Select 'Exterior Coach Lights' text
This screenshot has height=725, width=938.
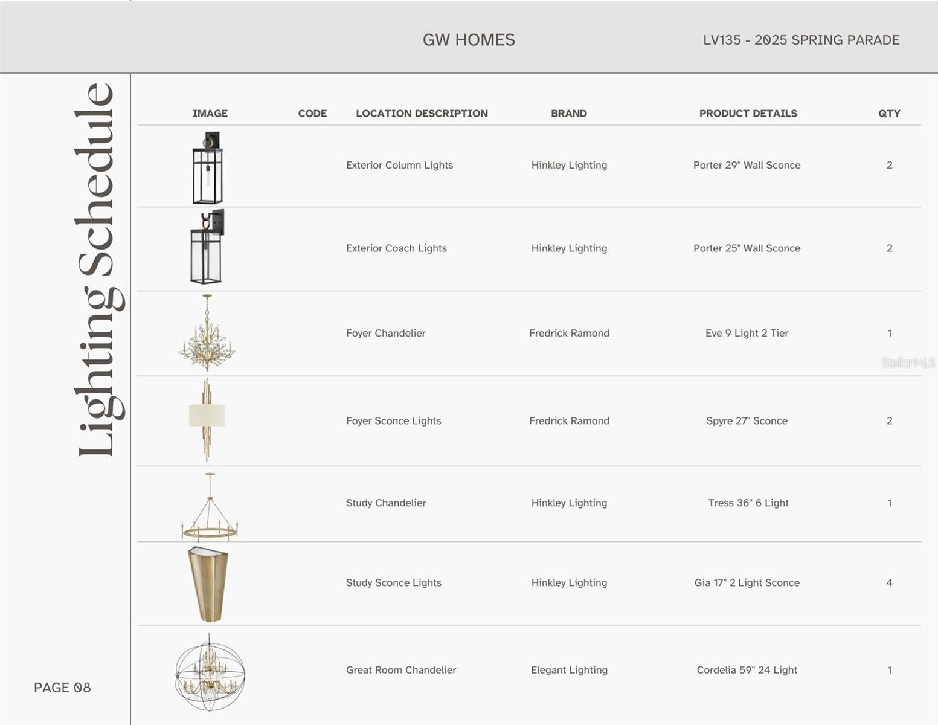point(396,248)
